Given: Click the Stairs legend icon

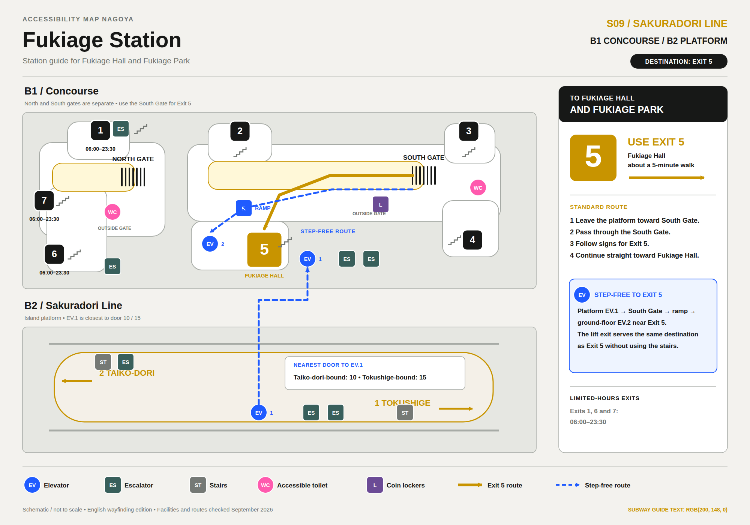Looking at the screenshot, I should [x=198, y=485].
